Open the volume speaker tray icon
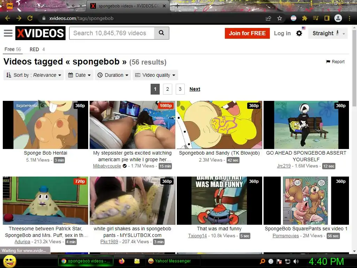This screenshot has height=268, width=357. click(296, 261)
